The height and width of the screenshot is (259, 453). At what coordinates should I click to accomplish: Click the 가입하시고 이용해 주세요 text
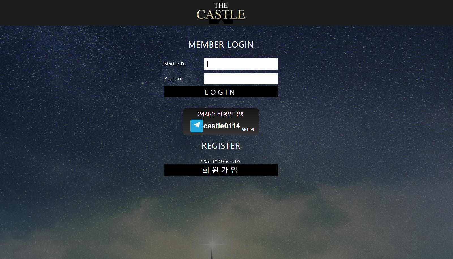(221, 162)
